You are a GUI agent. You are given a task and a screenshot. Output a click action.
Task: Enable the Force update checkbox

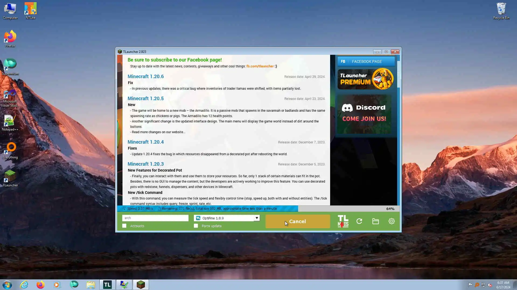point(196,226)
